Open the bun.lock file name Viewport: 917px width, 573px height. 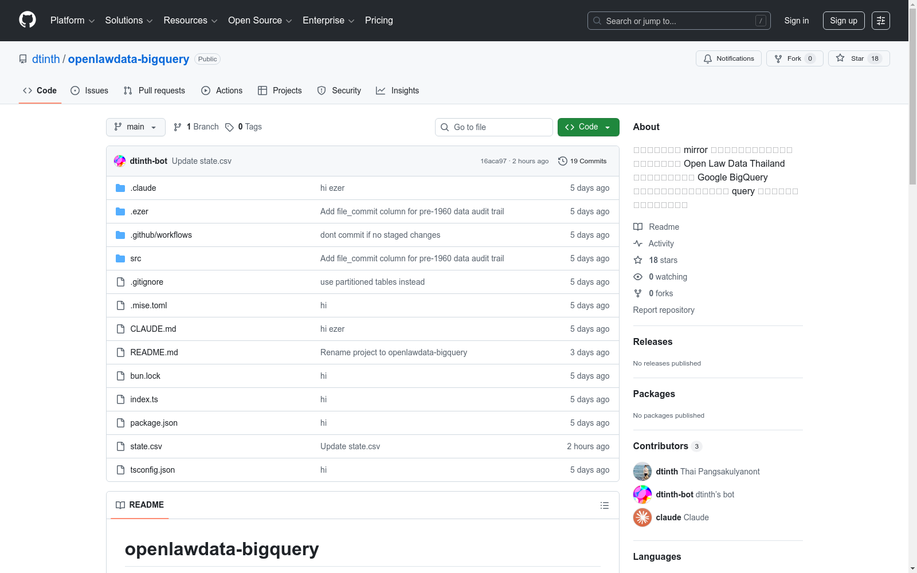coord(145,376)
